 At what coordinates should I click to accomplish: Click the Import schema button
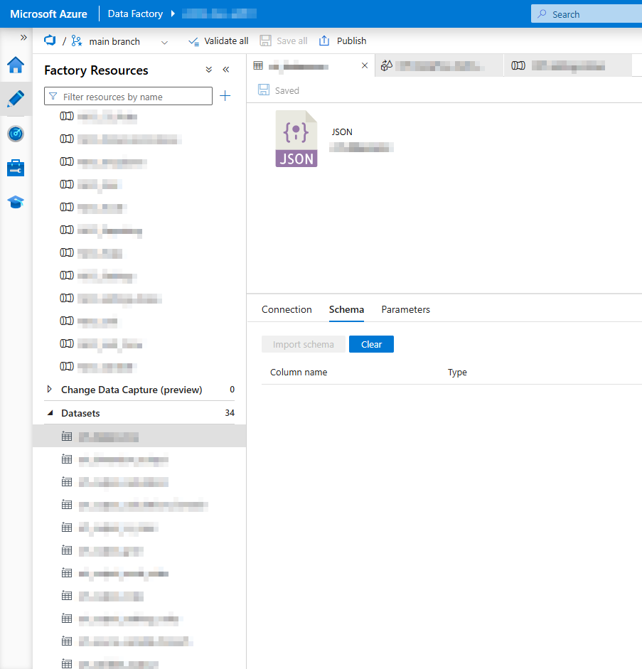[304, 344]
